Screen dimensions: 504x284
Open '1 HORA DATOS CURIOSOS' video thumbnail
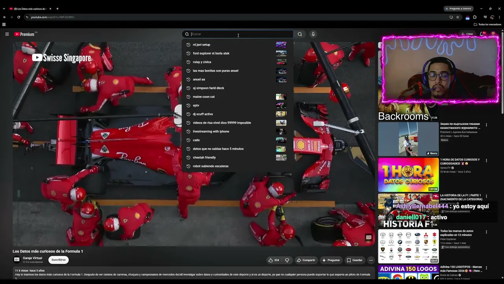pyautogui.click(x=408, y=175)
